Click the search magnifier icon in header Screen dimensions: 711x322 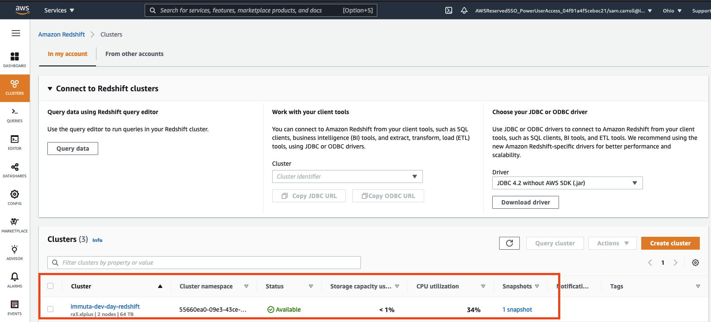[x=153, y=10]
